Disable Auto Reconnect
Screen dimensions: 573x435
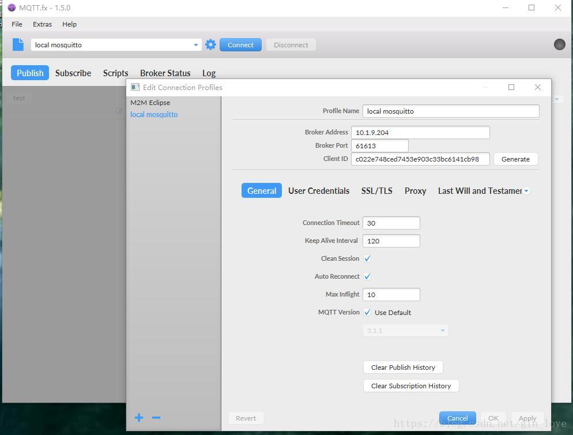(x=367, y=276)
